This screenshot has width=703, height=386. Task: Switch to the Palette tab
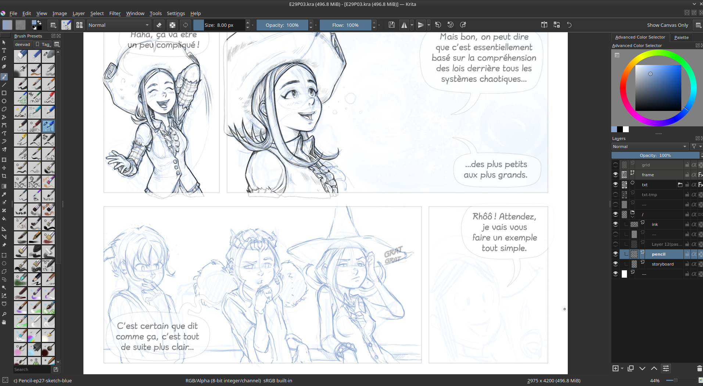pyautogui.click(x=681, y=37)
